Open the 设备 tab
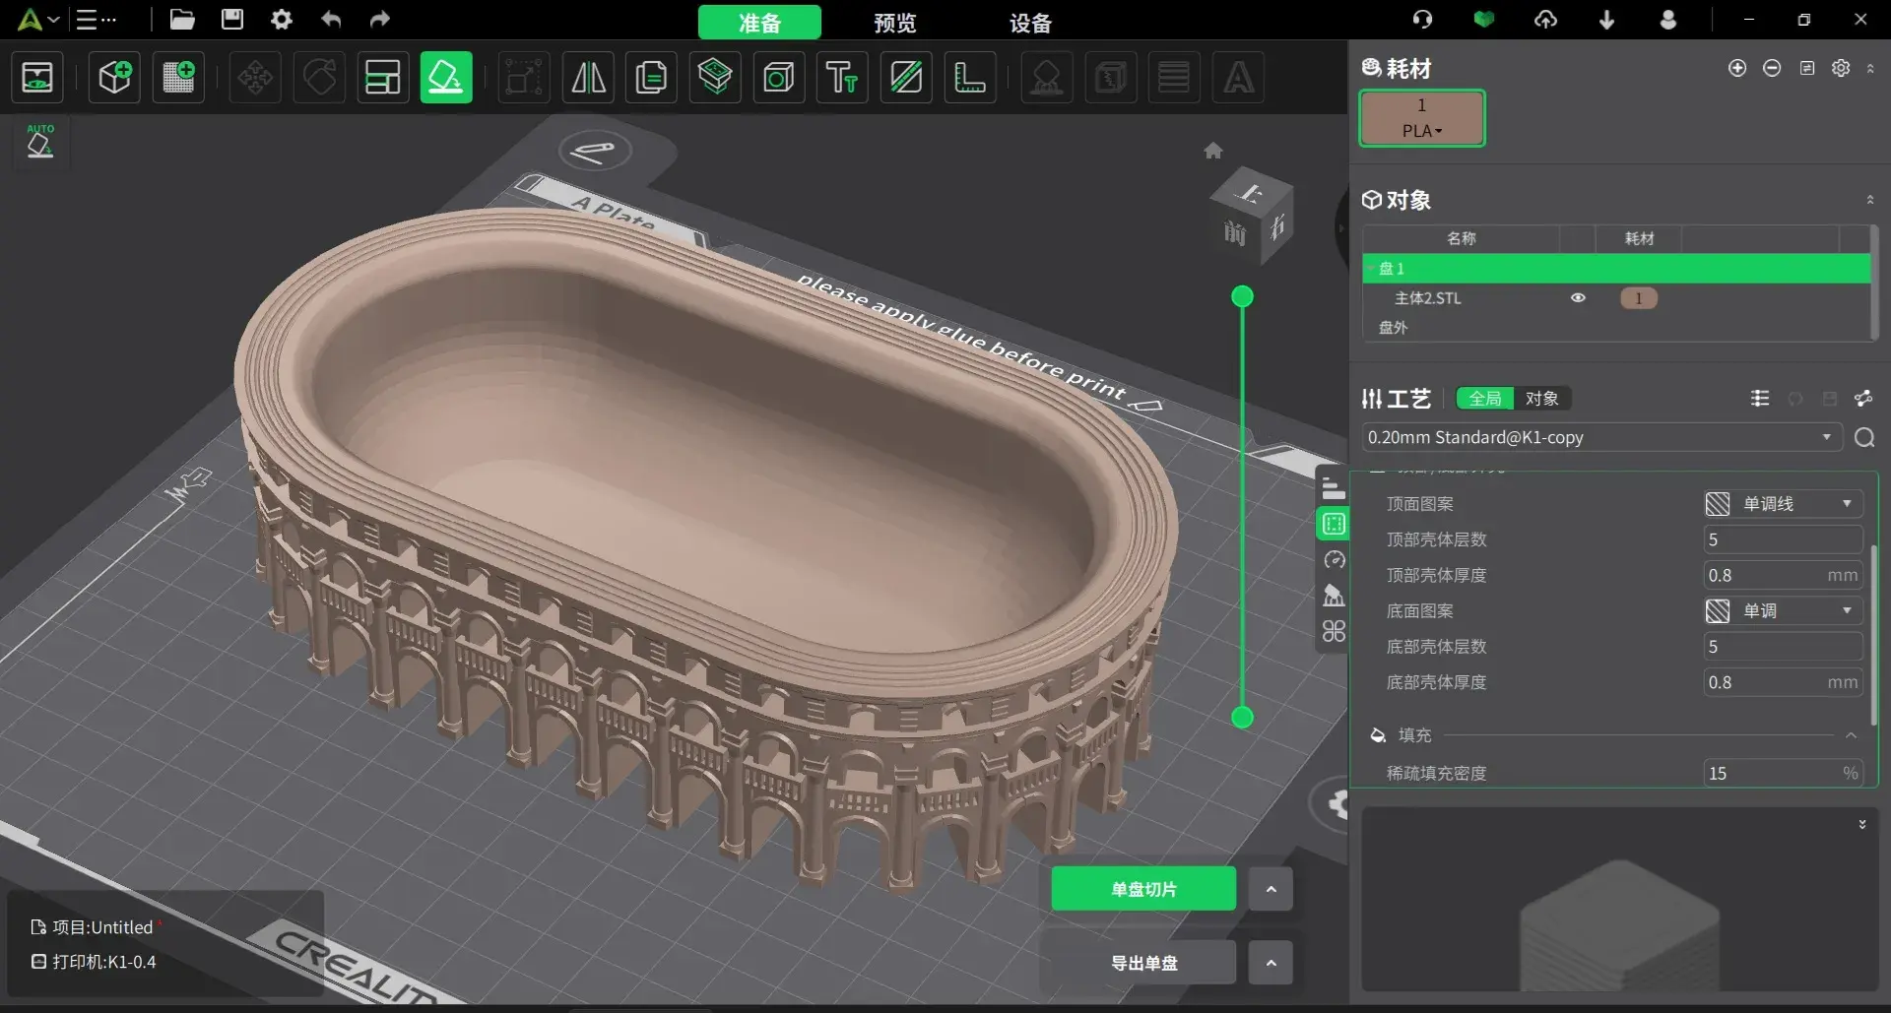Screen dimensions: 1891x1013 [1030, 23]
